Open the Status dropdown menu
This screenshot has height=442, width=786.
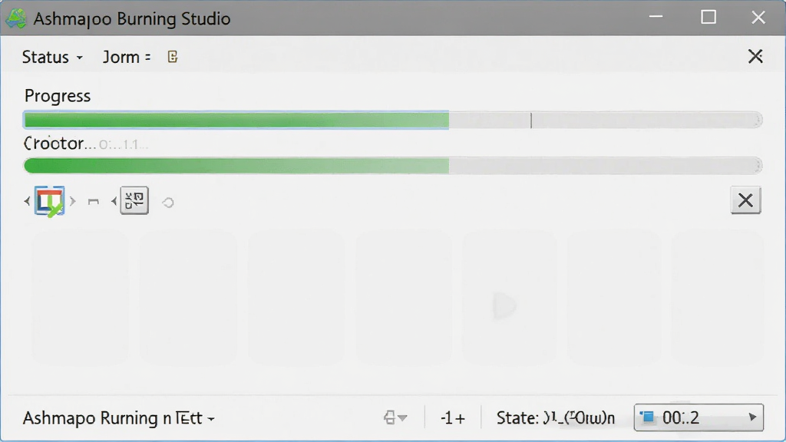51,57
